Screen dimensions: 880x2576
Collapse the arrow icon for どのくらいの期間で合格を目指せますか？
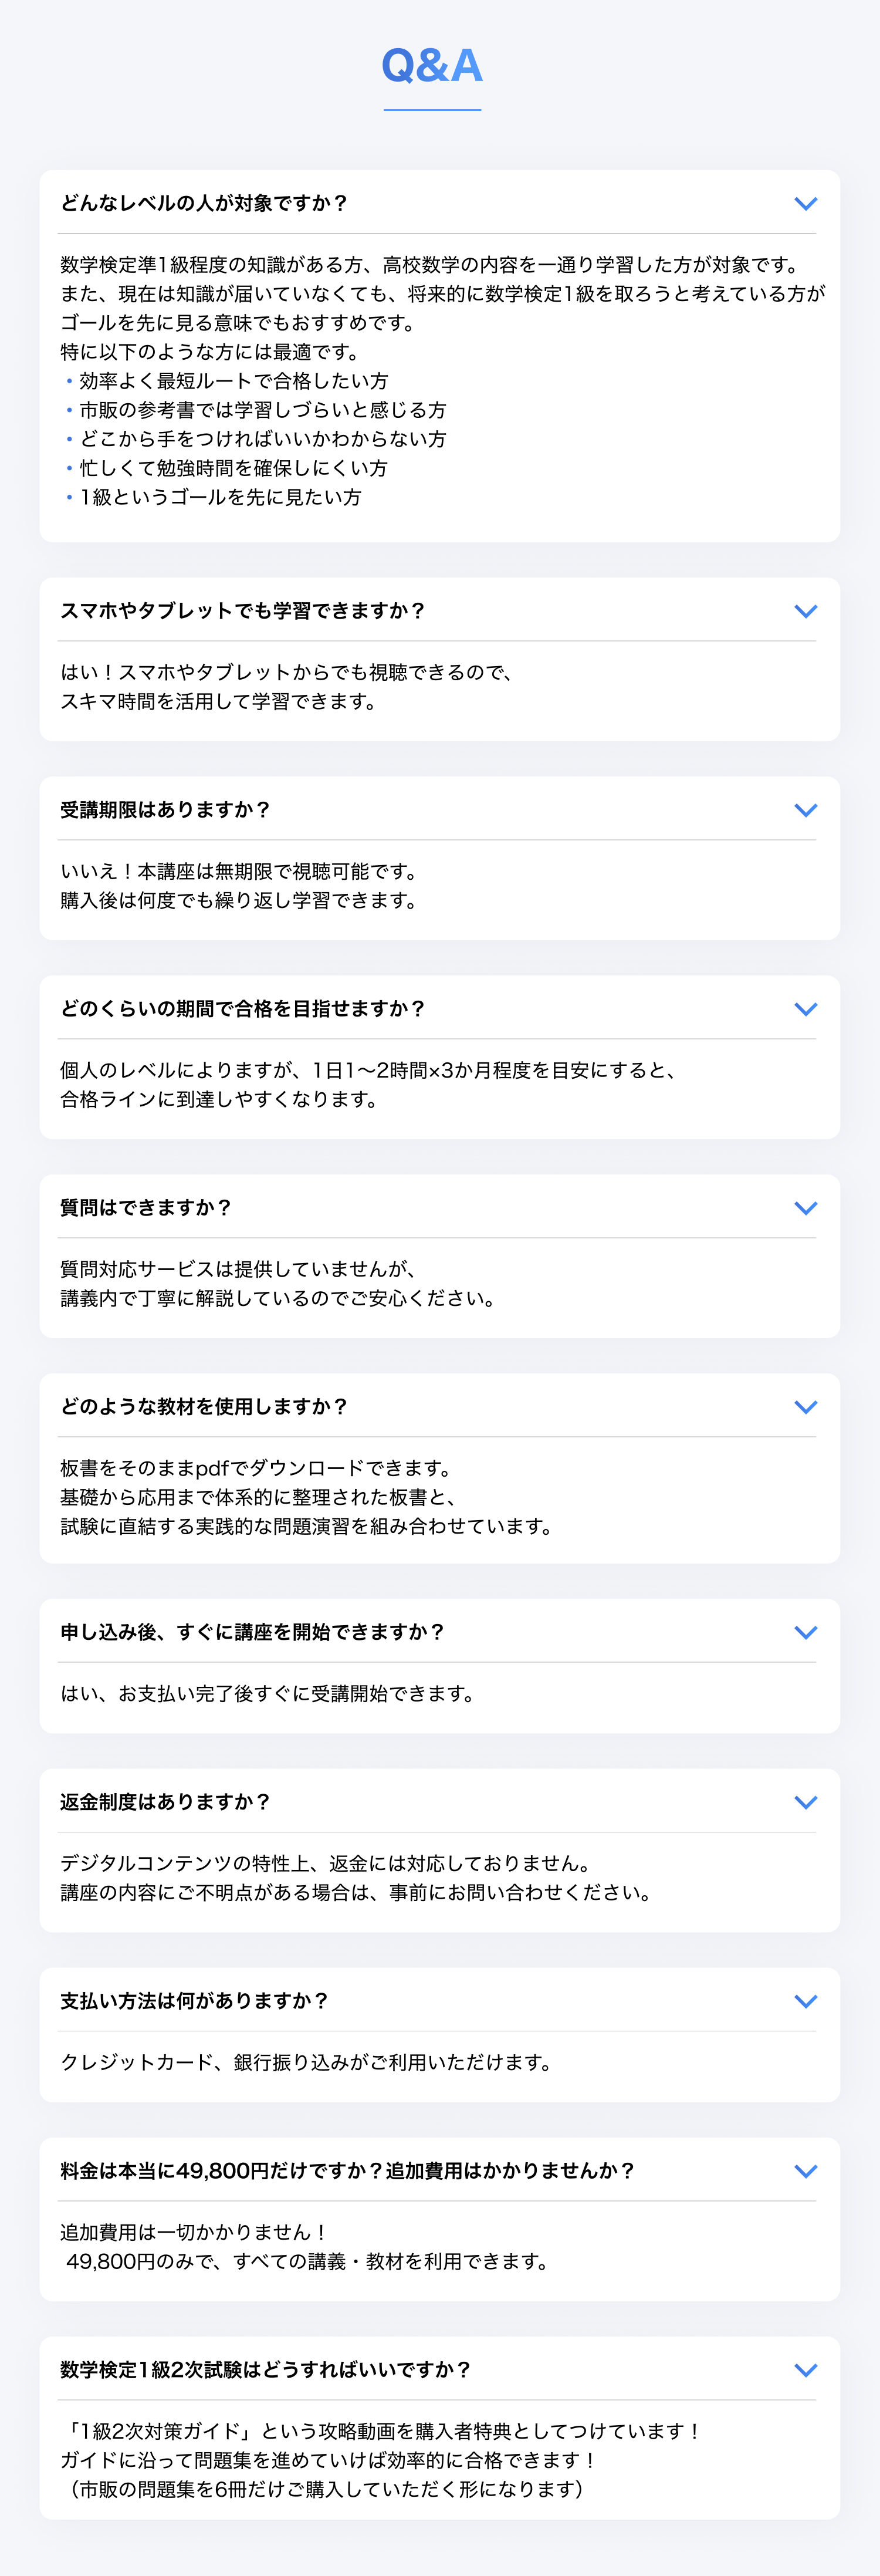pos(805,1009)
